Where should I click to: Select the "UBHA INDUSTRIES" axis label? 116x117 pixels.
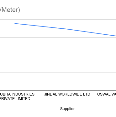click(17, 94)
